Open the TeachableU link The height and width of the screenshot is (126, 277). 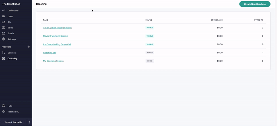(x=13, y=112)
